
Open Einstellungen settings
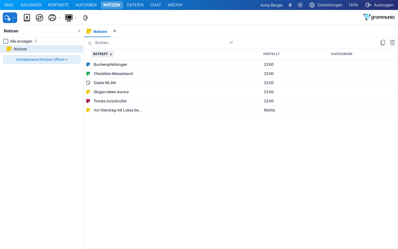pyautogui.click(x=326, y=5)
